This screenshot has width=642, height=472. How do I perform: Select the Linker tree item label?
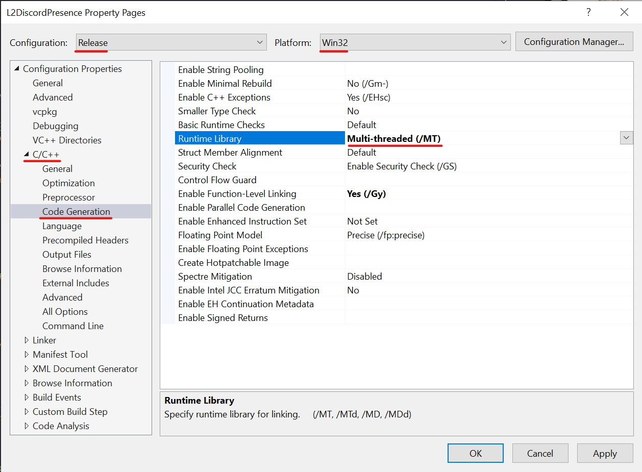(44, 340)
